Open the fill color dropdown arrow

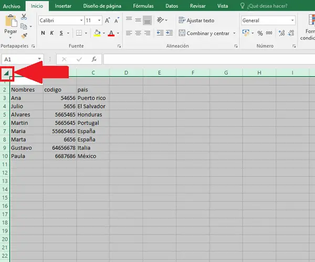pos(104,33)
